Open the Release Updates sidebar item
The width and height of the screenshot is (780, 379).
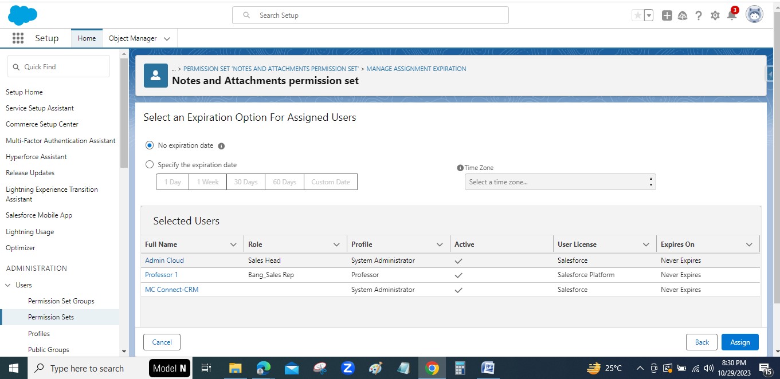pyautogui.click(x=30, y=173)
